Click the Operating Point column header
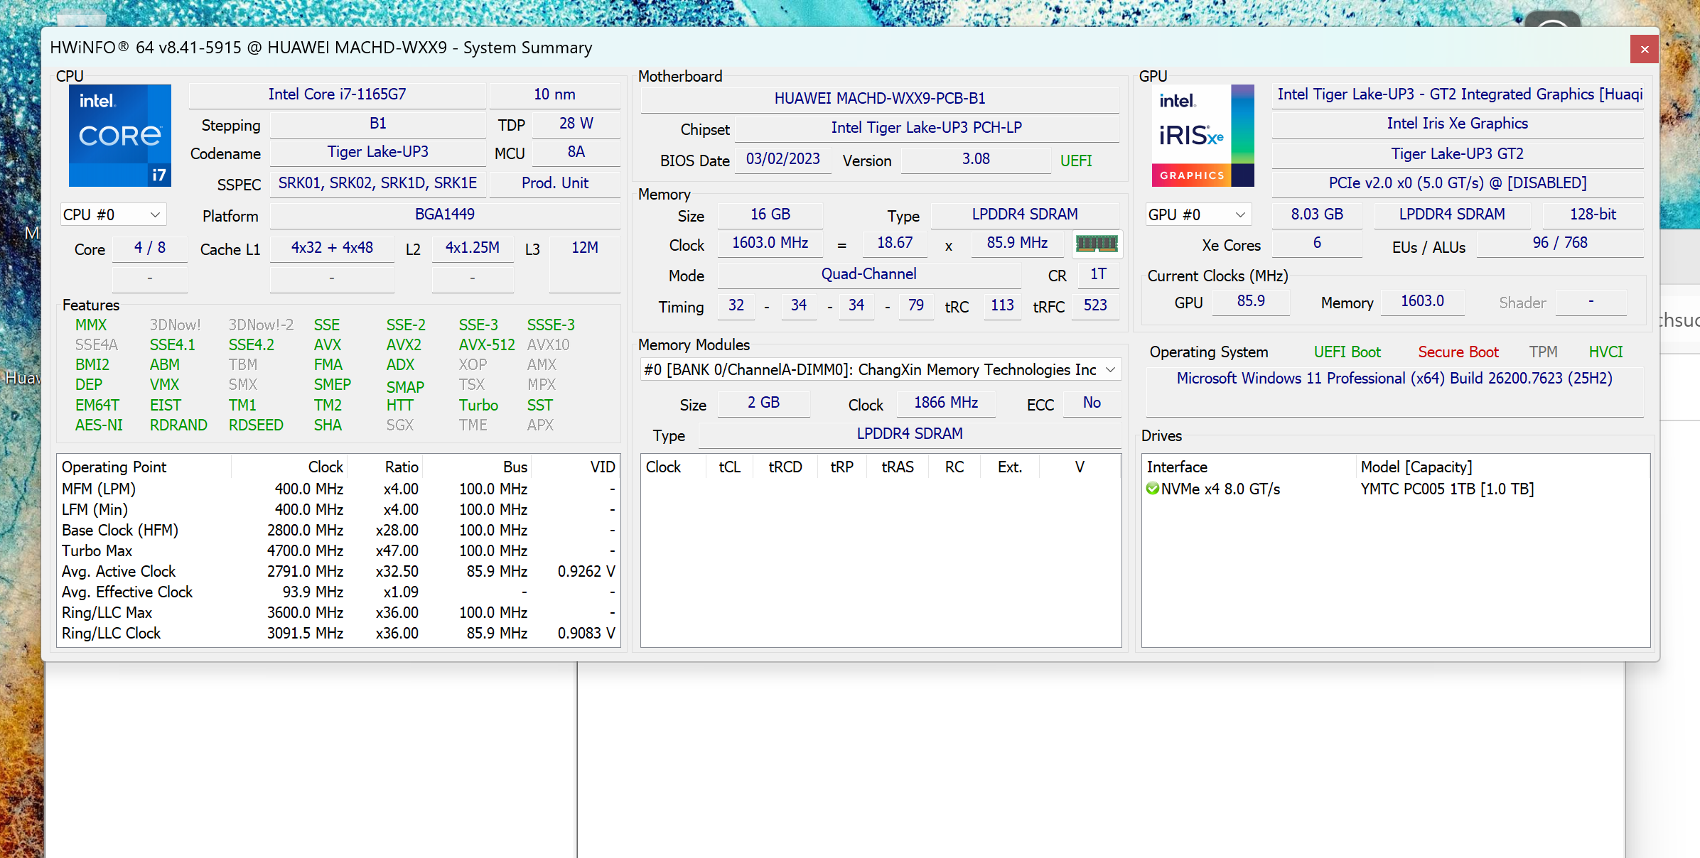This screenshot has width=1700, height=858. [144, 467]
